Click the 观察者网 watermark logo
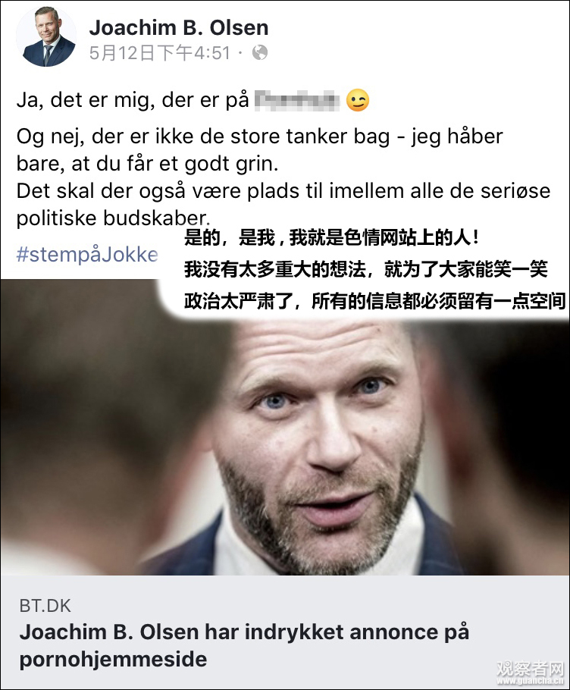Viewport: 570px width, 690px height. pyautogui.click(x=530, y=670)
